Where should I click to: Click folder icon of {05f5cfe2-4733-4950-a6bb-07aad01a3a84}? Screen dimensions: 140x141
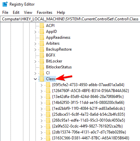coord(48,85)
